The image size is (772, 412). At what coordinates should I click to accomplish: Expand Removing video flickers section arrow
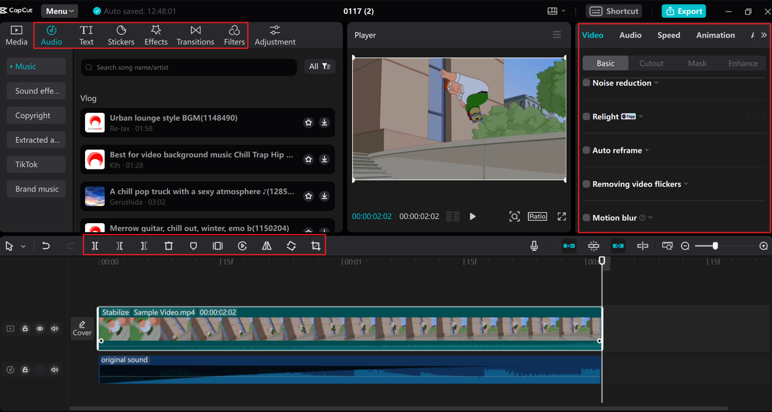(x=686, y=185)
